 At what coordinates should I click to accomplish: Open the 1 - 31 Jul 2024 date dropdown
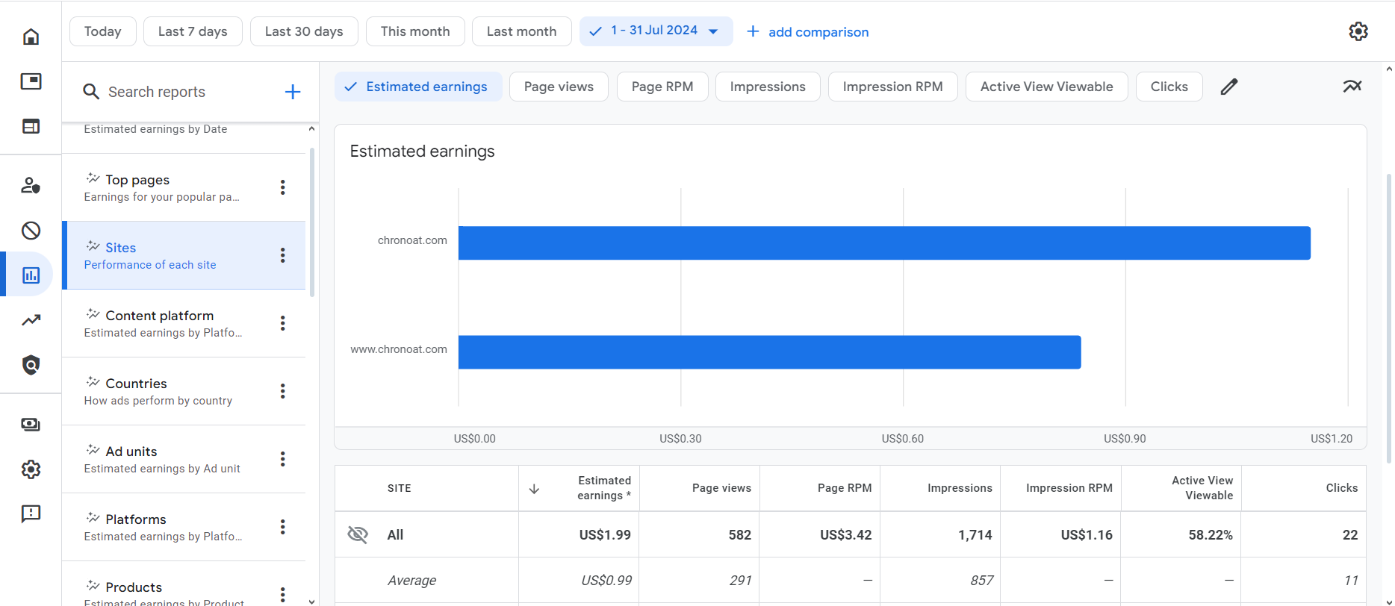click(x=656, y=31)
